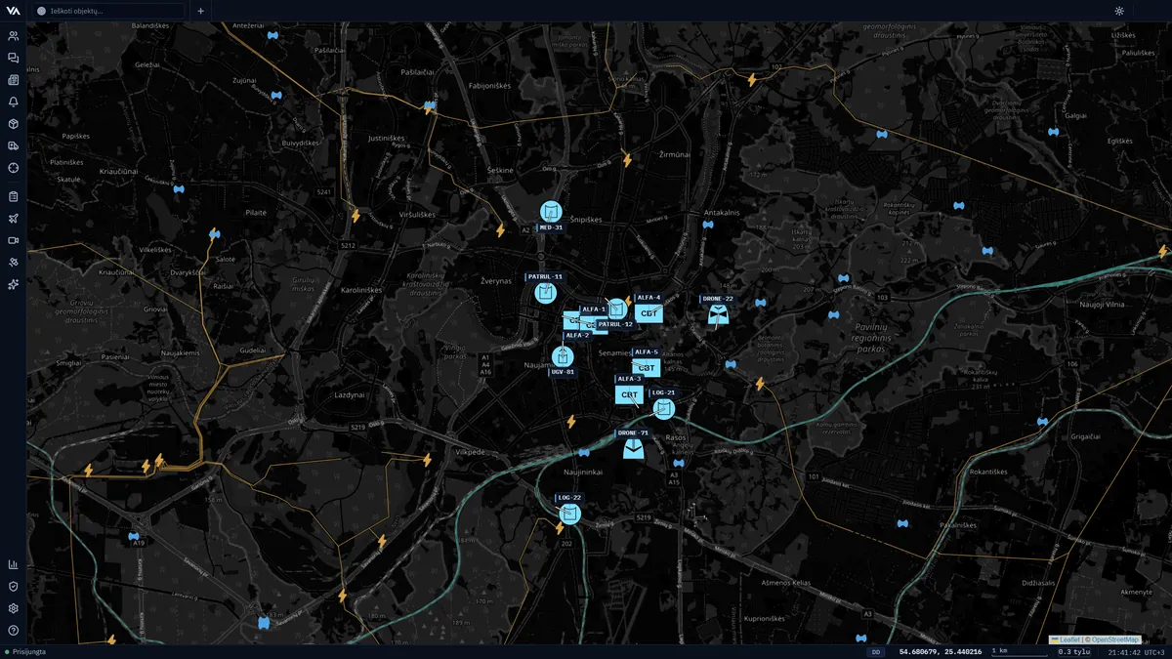Viewport: 1172px width, 659px height.
Task: Open the settings gear sidebar icon
Action: pos(14,608)
